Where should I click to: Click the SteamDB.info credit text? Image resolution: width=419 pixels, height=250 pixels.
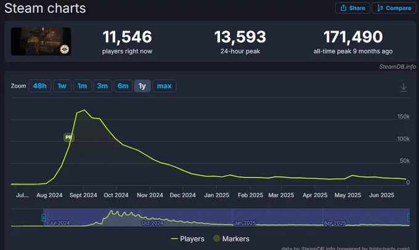point(397,66)
